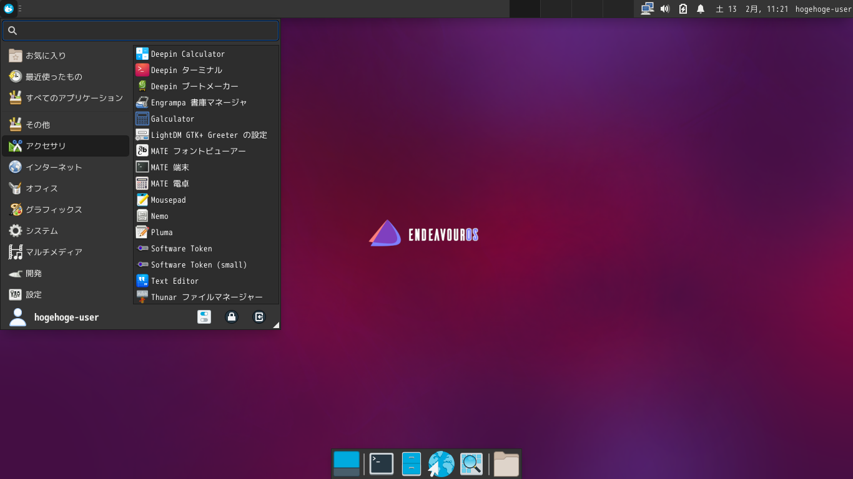Open file manager cabinet icon in dock
Screen dimensions: 853x479
pos(412,464)
